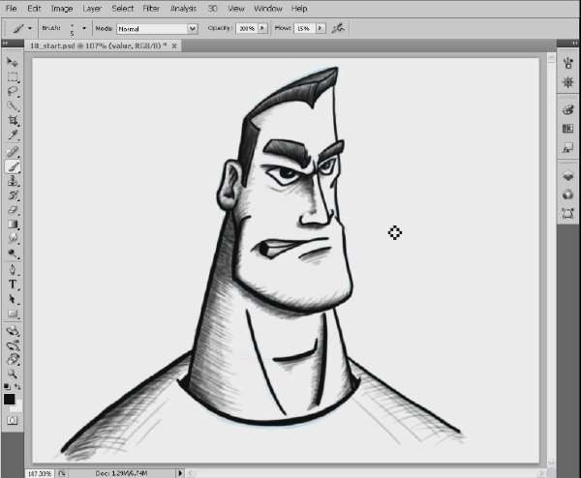Click the horizontal scrollbar left arrow

191,473
